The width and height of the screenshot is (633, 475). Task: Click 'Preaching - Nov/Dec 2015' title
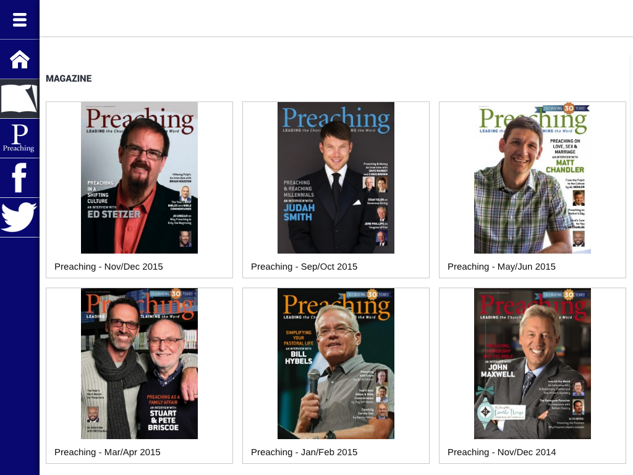[x=109, y=267]
